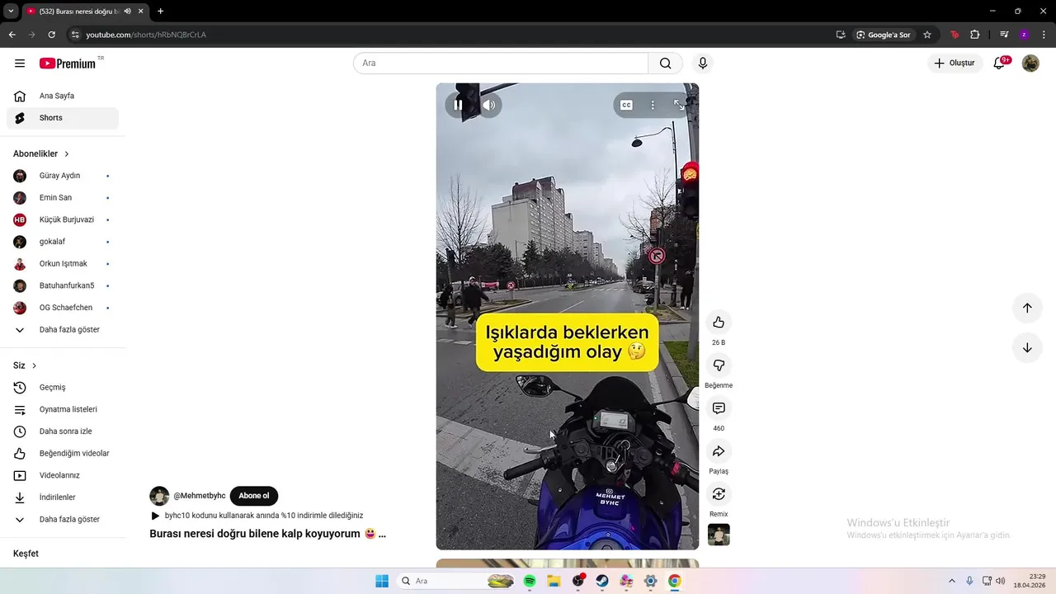Open the YouTube hamburger guide menu
The width and height of the screenshot is (1056, 594).
pyautogui.click(x=20, y=64)
